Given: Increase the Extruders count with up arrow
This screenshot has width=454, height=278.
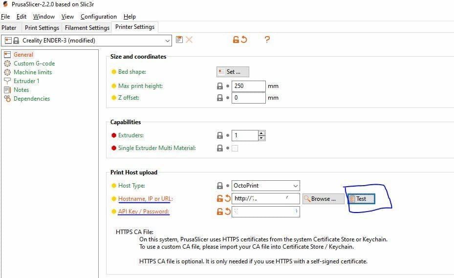Looking at the screenshot, I should [x=261, y=133].
